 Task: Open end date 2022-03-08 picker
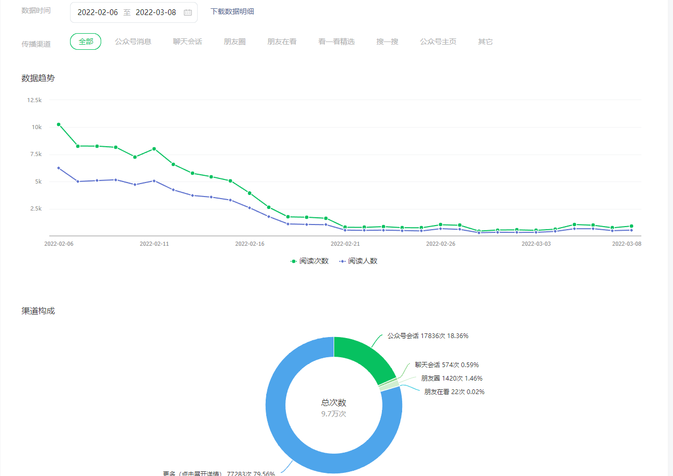coord(156,12)
